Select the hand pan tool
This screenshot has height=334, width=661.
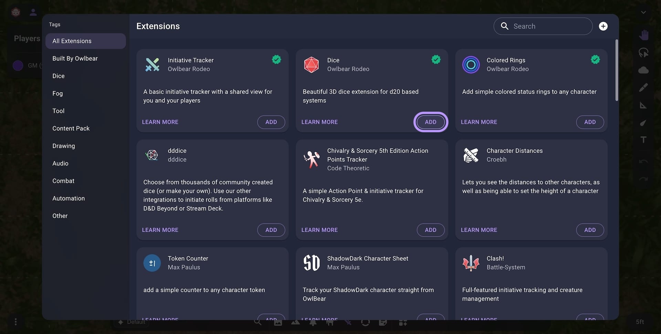click(x=643, y=34)
